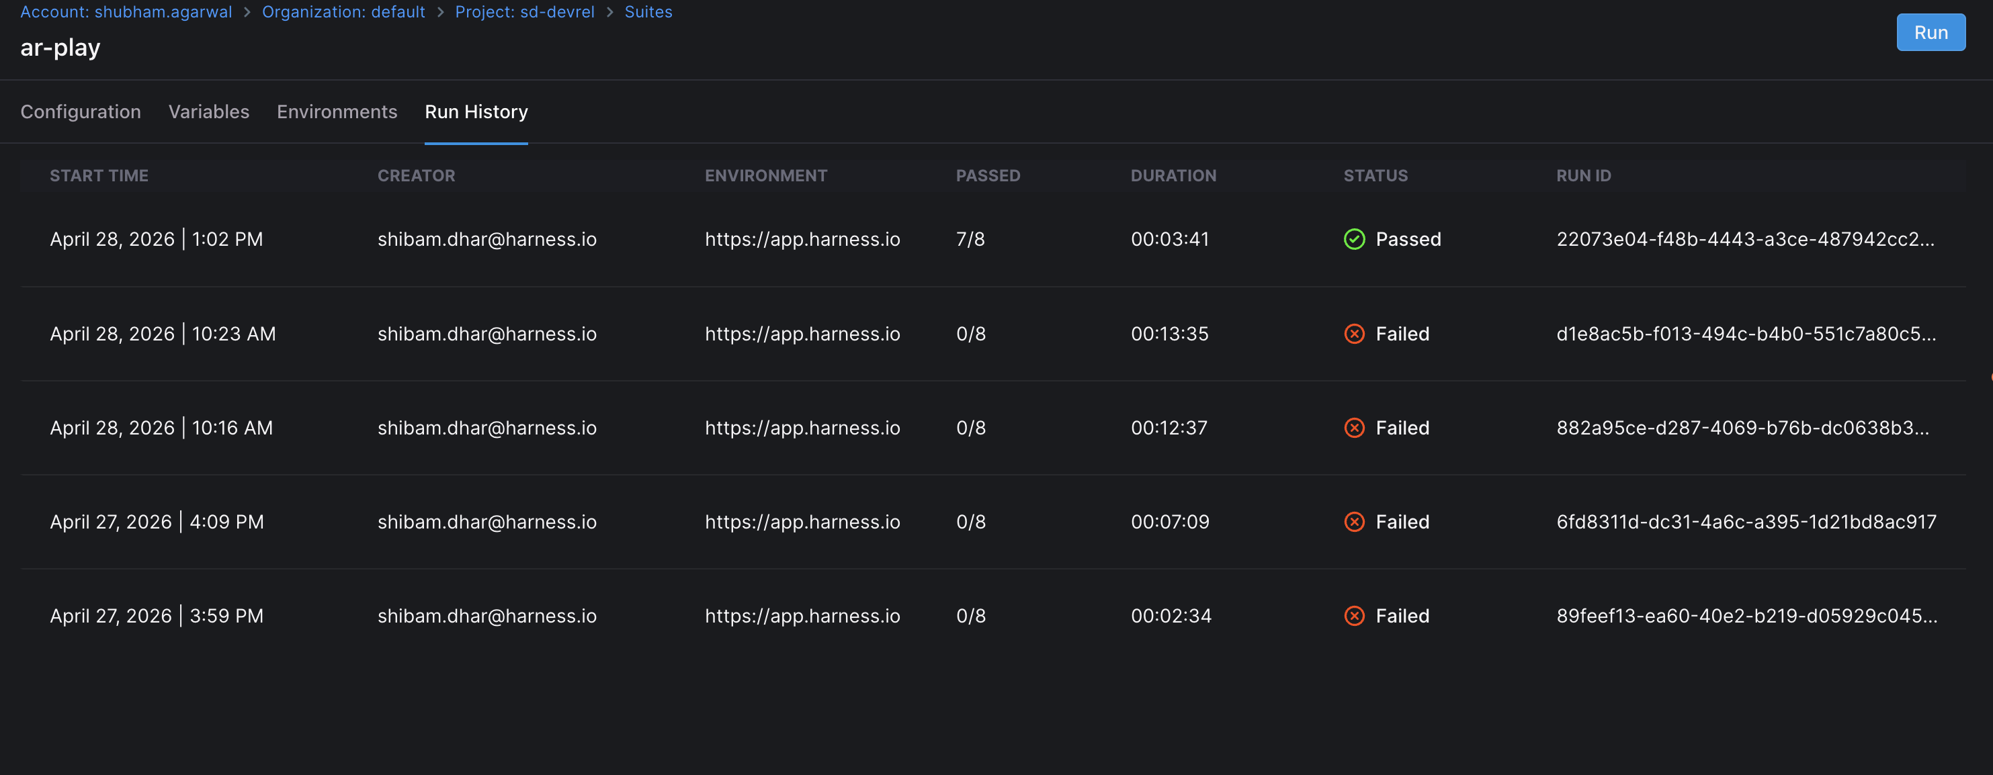Click the ENVIRONMENT column header
The height and width of the screenshot is (775, 1993).
766,175
